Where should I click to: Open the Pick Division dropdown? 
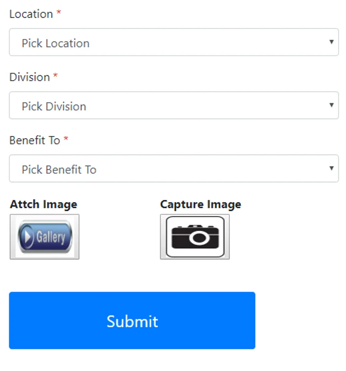(x=174, y=106)
